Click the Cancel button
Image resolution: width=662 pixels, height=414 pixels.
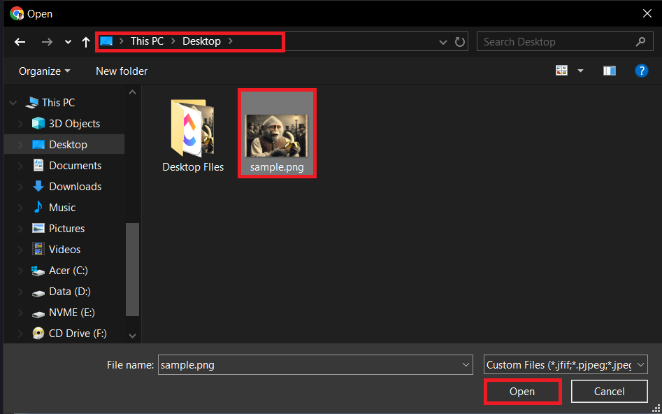tap(609, 391)
